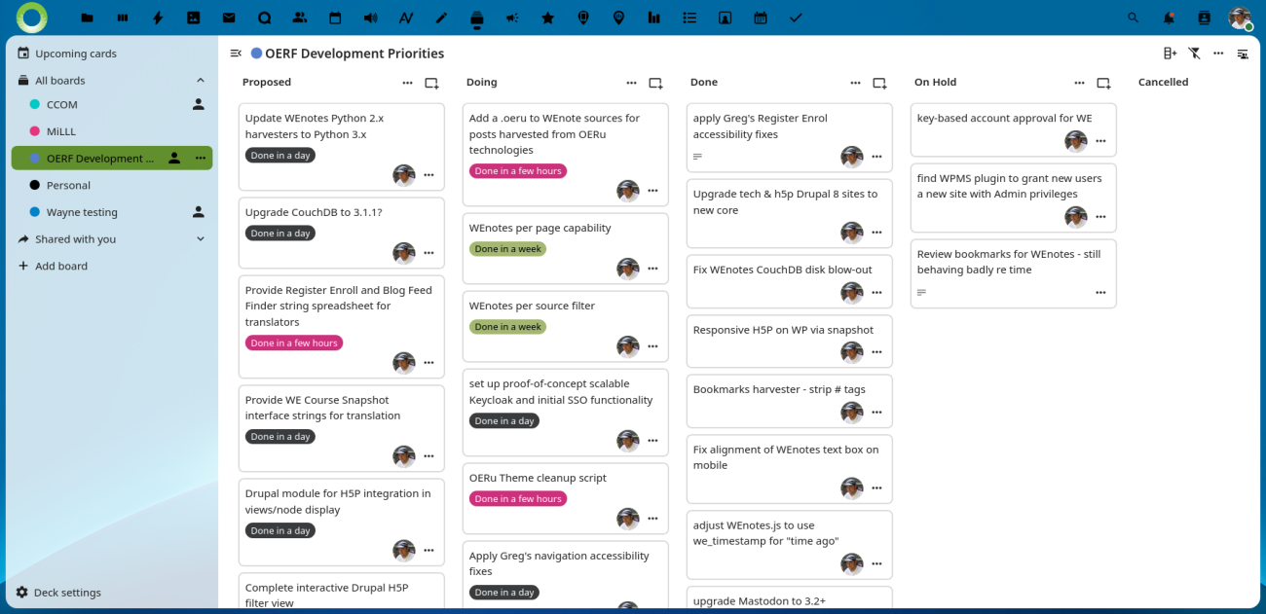Viewport: 1266px width, 614px height.
Task: Click the pink MiLLL board color dot
Action: [x=35, y=131]
